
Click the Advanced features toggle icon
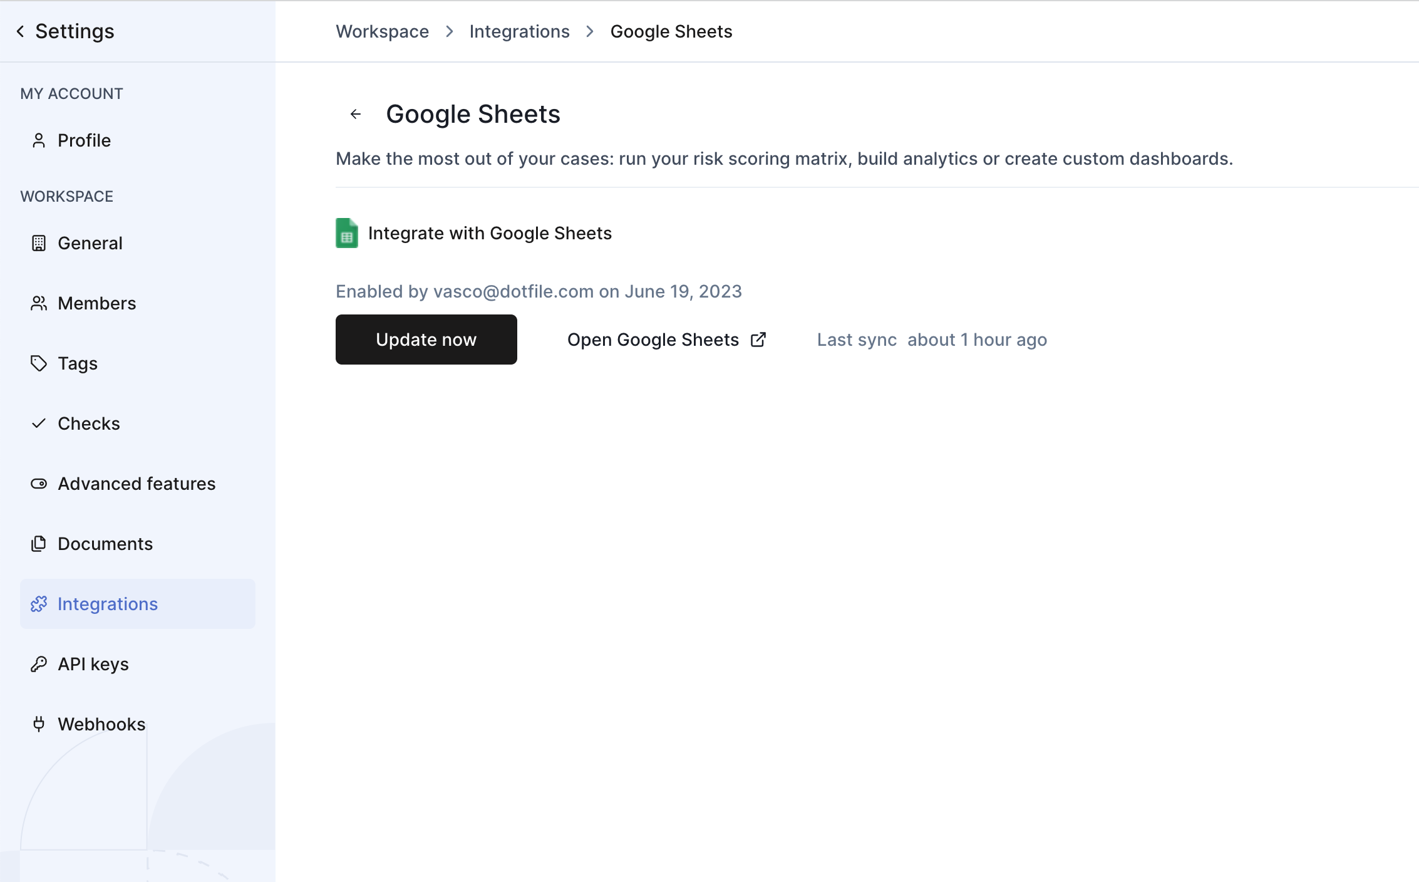pyautogui.click(x=39, y=484)
